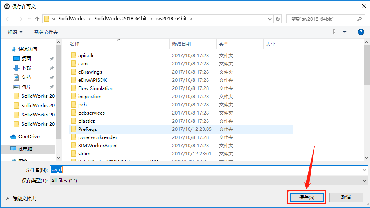Image resolution: width=370 pixels, height=208 pixels.
Task: Click the 取消 button
Action: [346, 197]
